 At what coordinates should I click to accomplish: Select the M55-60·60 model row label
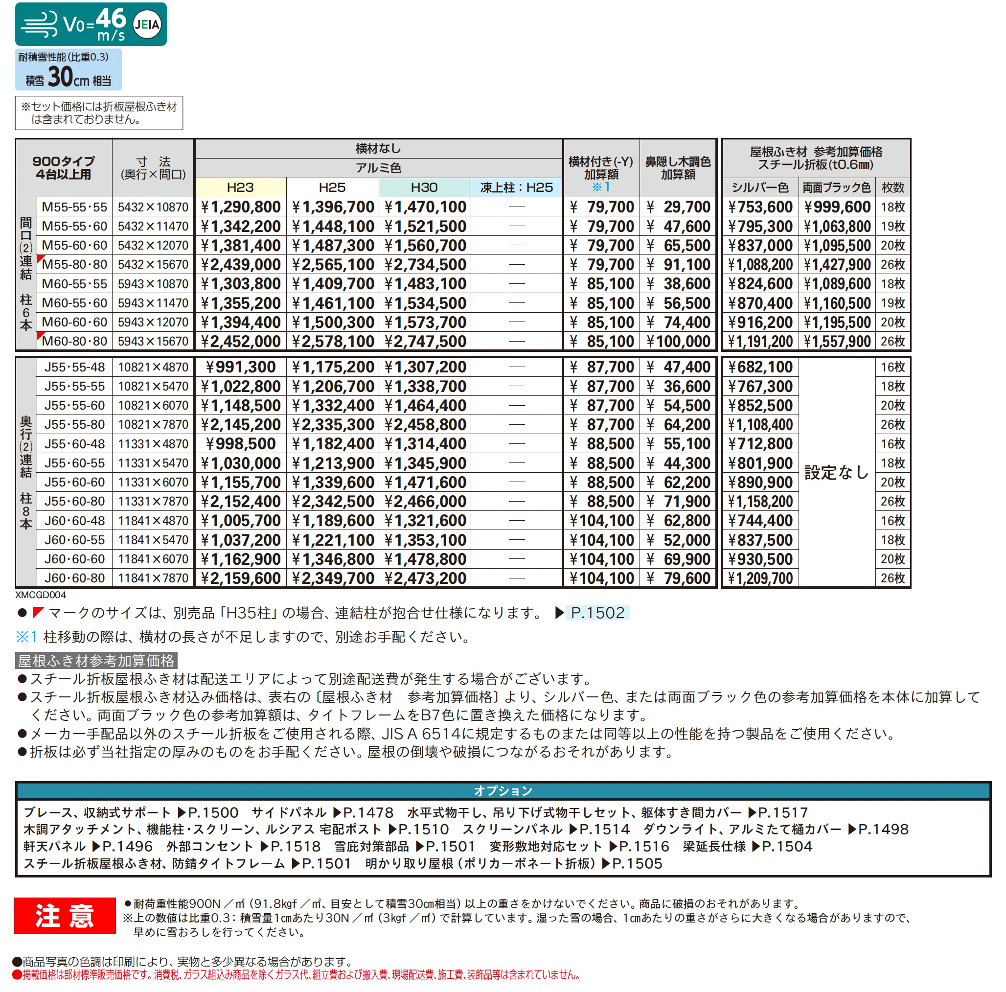pos(74,245)
